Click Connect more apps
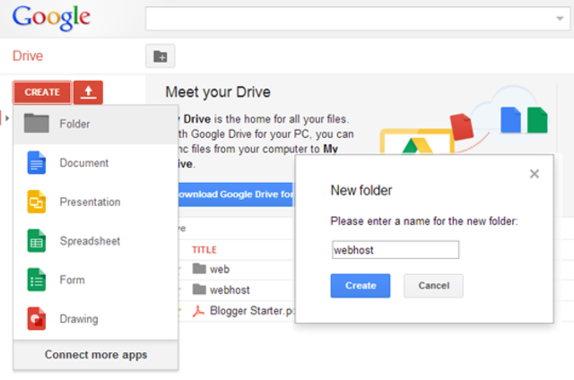The width and height of the screenshot is (574, 380). [96, 355]
